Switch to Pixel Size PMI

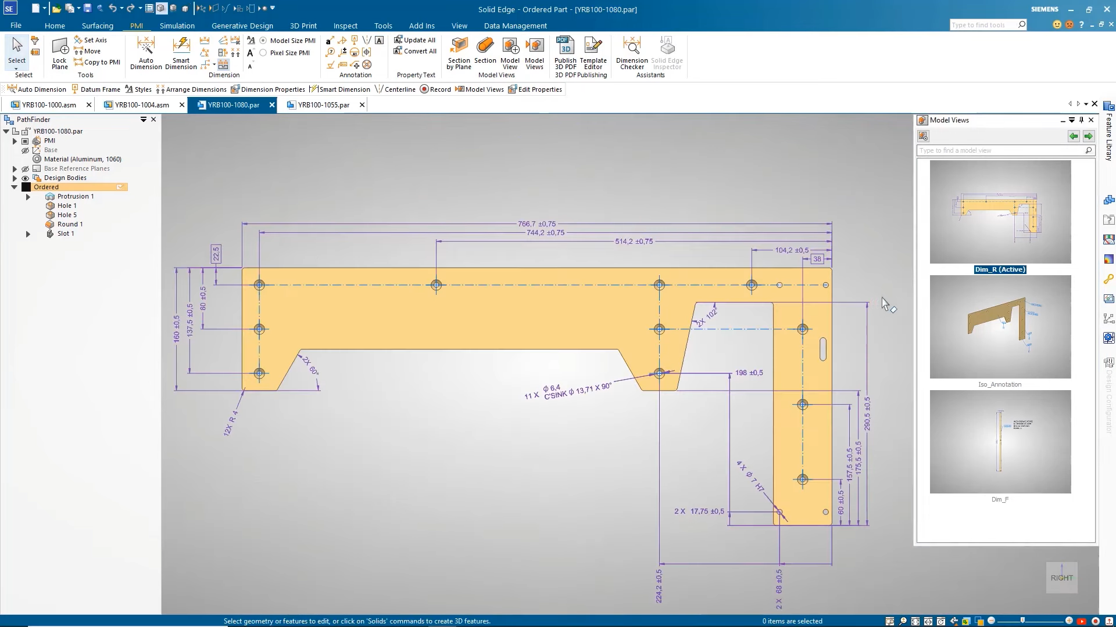tap(264, 53)
